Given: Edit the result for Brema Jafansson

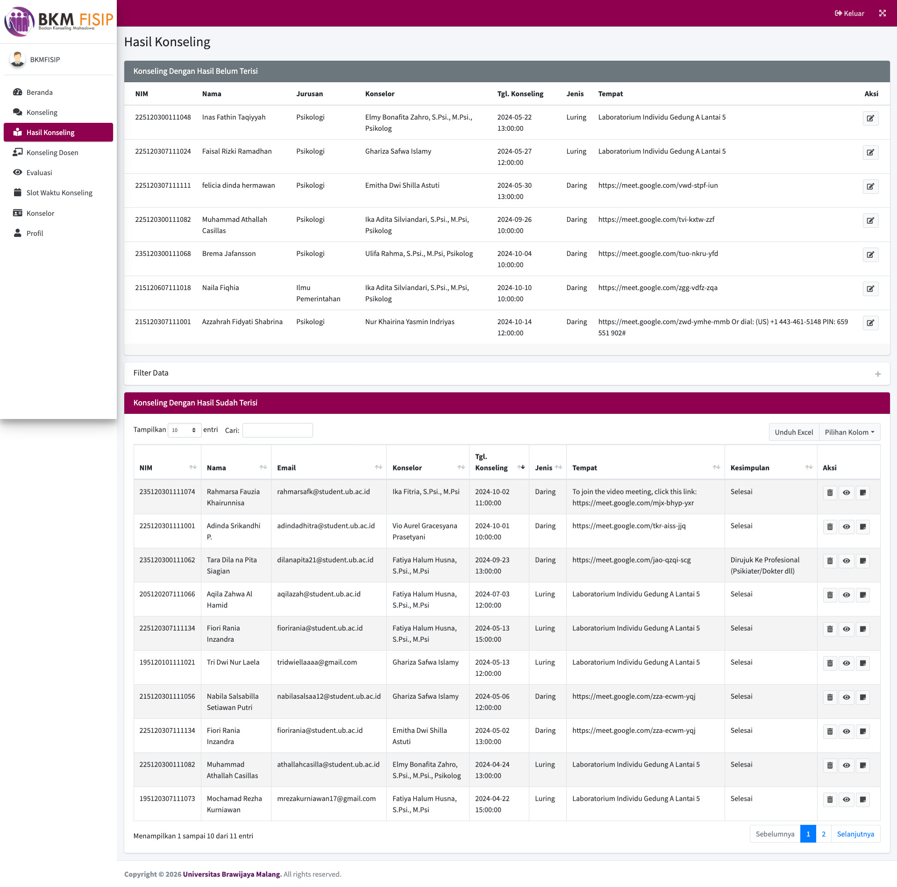Looking at the screenshot, I should click(870, 255).
